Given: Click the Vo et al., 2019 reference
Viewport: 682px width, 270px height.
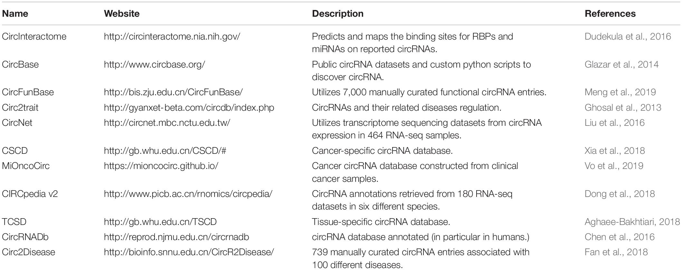Looking at the screenshot, I should click(614, 166).
